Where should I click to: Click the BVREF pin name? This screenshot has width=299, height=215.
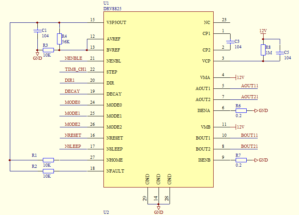tap(113, 50)
